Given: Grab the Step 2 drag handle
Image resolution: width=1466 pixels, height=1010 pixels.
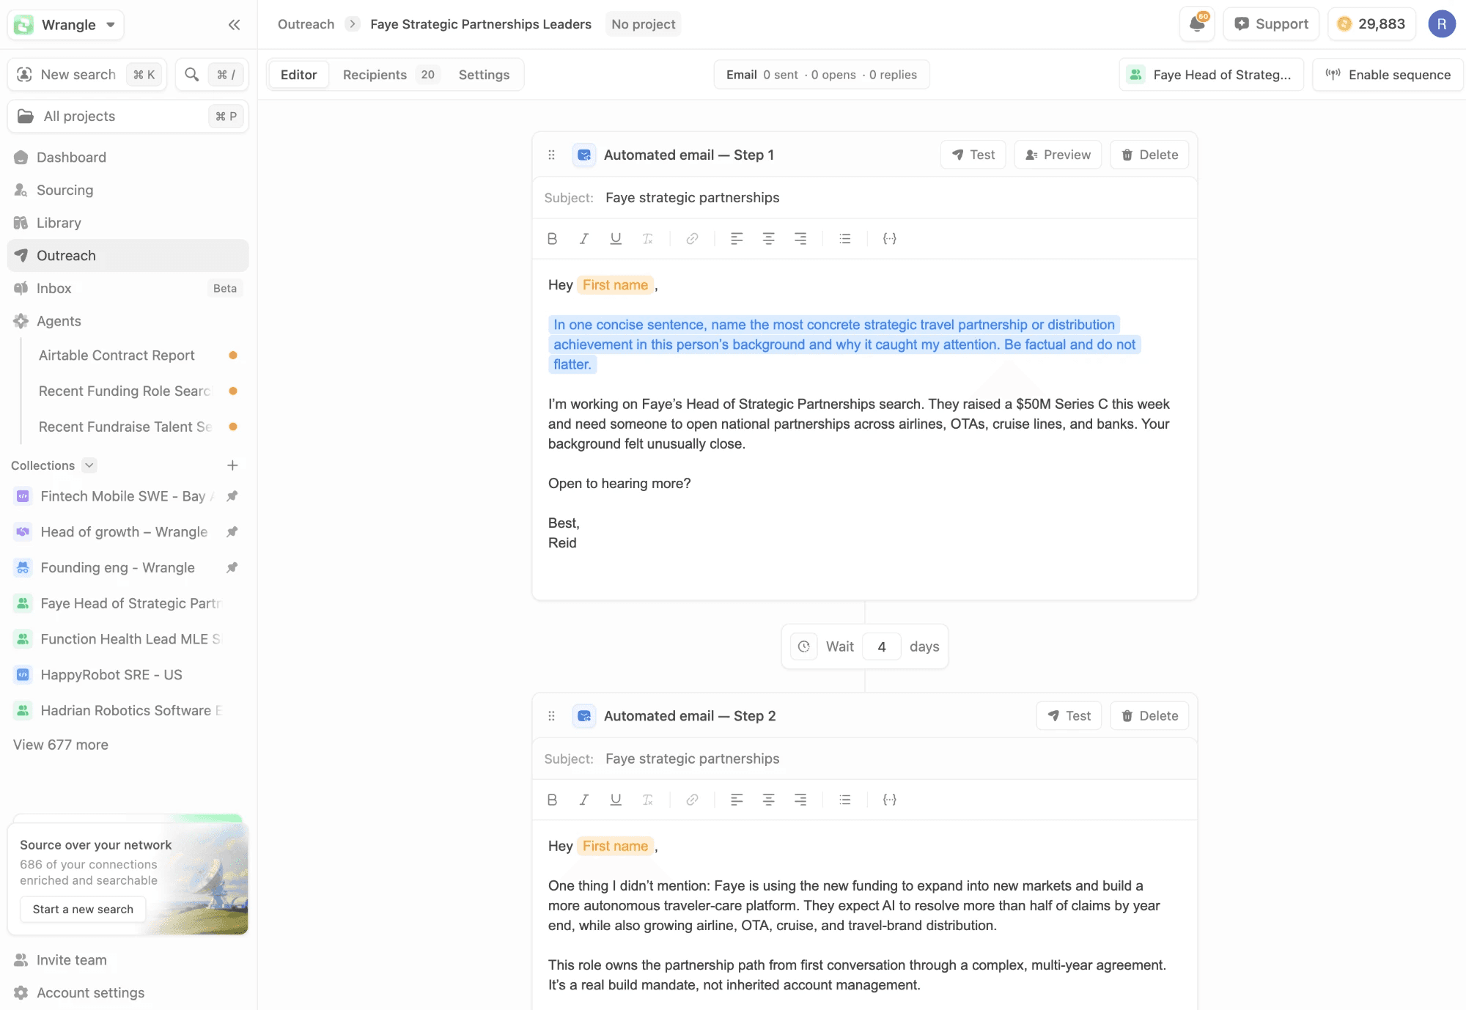Looking at the screenshot, I should click(551, 716).
